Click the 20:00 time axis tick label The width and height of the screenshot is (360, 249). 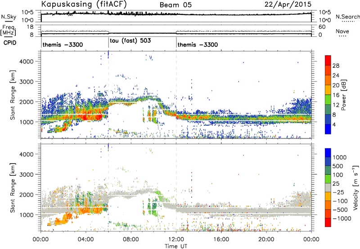(266, 240)
